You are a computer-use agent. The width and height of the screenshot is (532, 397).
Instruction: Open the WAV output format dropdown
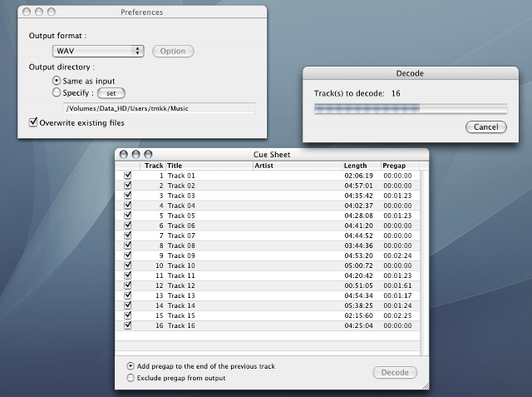pyautogui.click(x=98, y=51)
